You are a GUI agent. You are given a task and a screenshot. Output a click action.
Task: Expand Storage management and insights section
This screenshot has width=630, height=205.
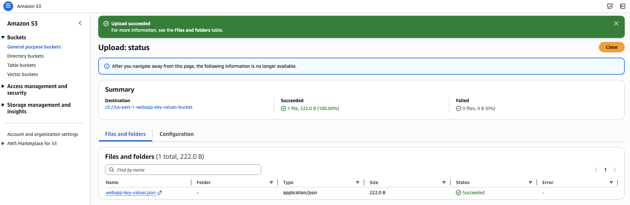pyautogui.click(x=3, y=105)
